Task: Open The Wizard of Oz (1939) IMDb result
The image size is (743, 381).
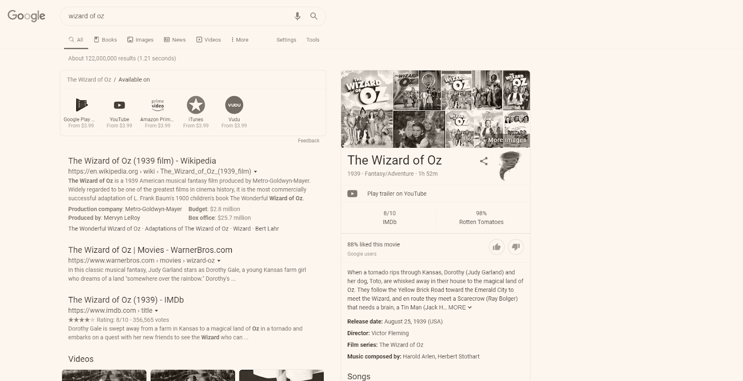Action: pos(126,300)
